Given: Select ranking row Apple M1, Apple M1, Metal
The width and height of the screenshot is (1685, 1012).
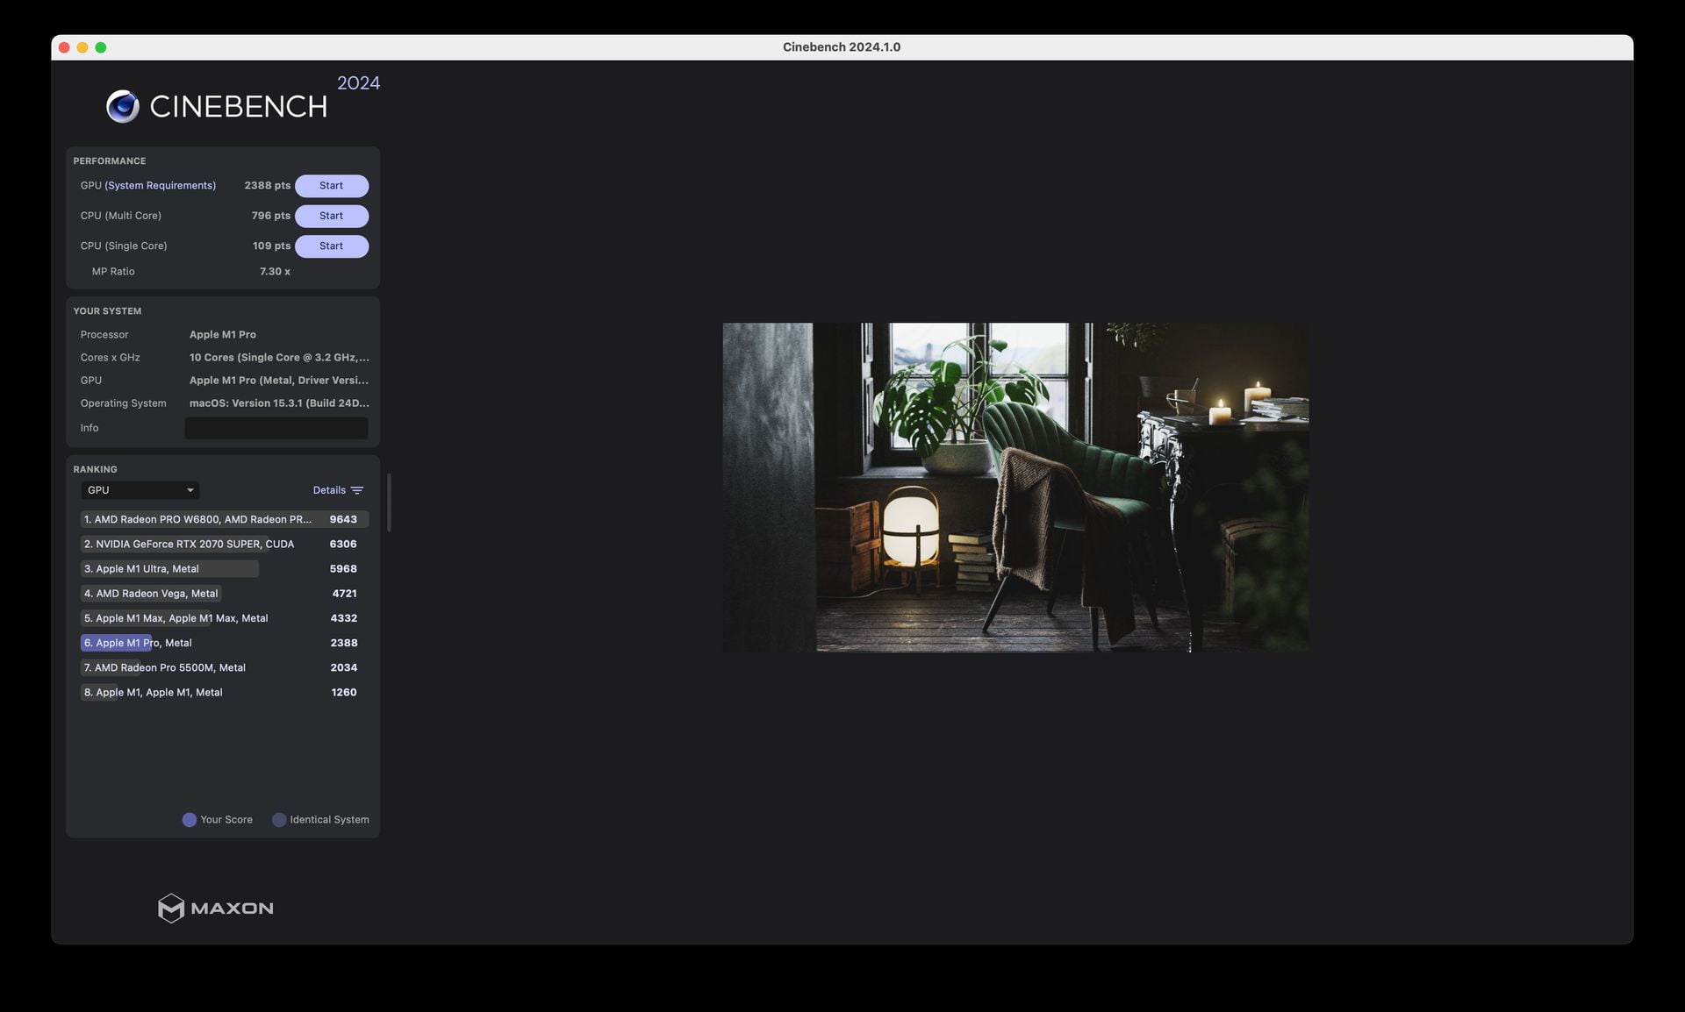Looking at the screenshot, I should [x=224, y=692].
